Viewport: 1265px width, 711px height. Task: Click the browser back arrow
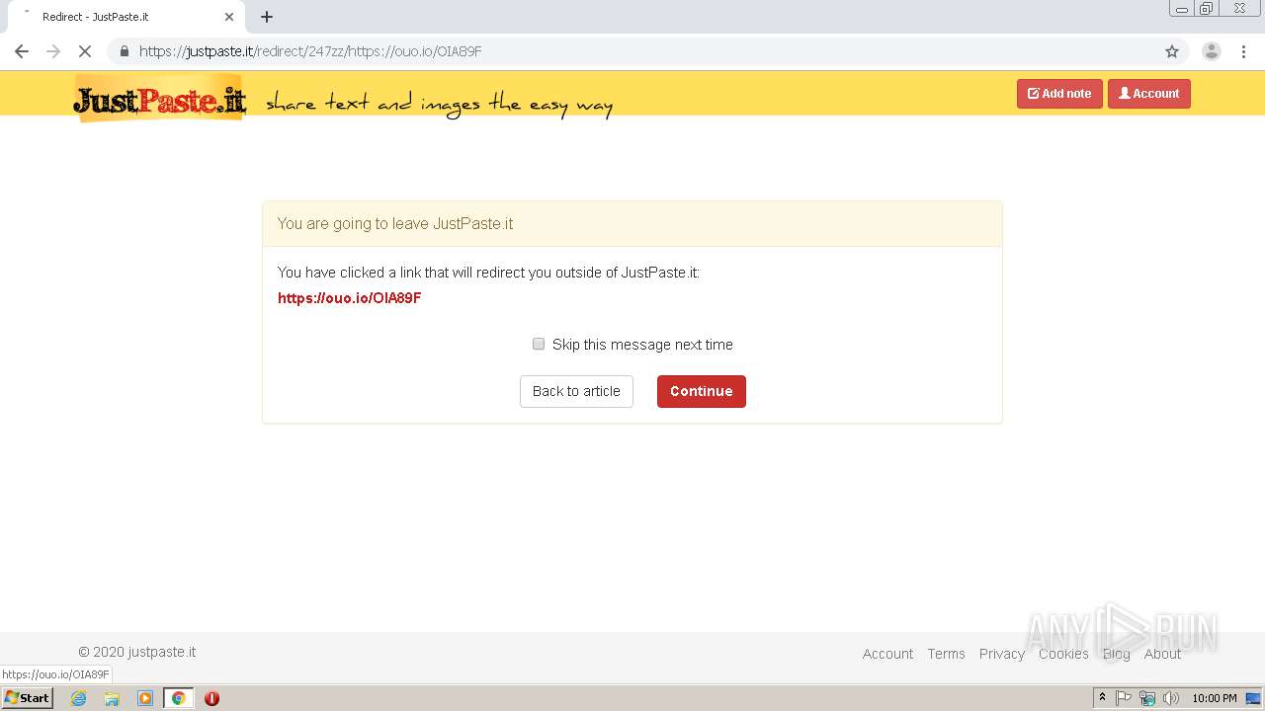coord(22,51)
